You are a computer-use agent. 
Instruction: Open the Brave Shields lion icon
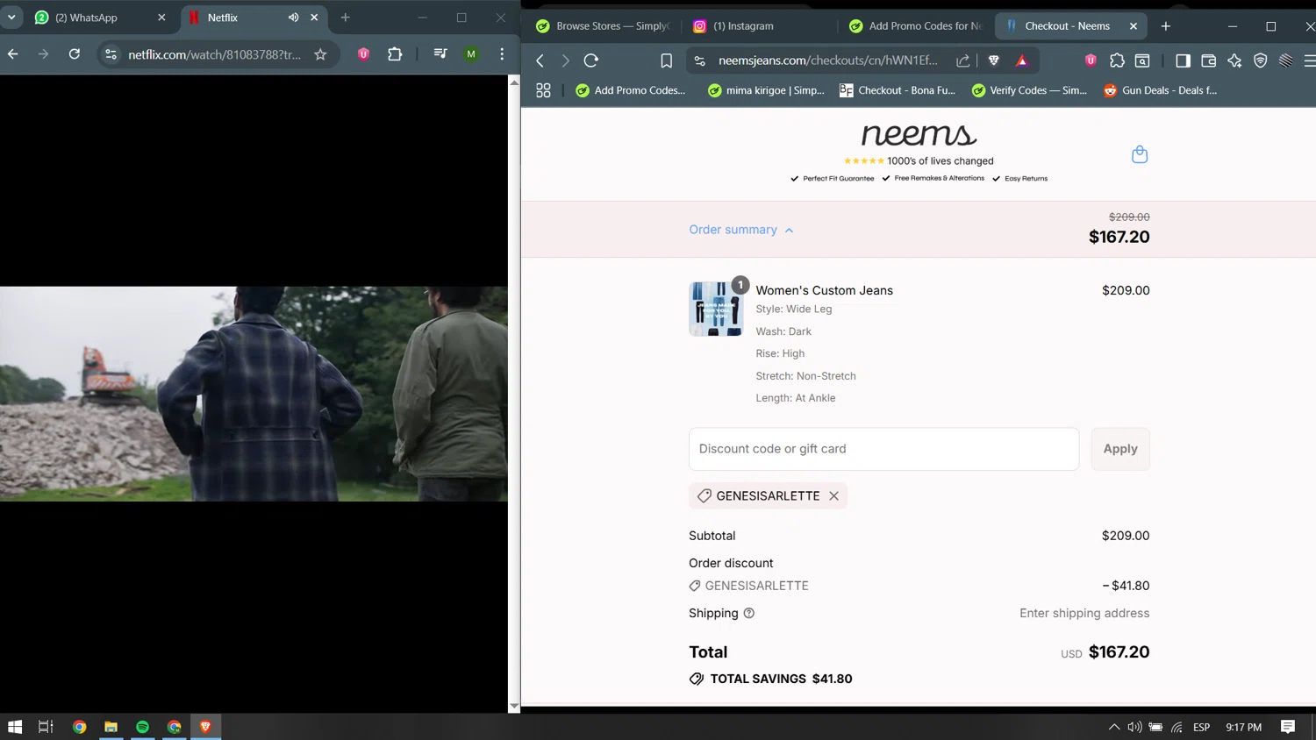[994, 60]
